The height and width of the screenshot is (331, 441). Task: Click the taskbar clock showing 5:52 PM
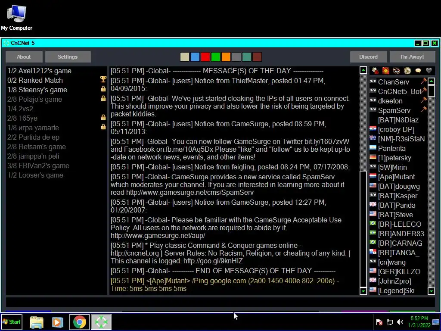point(419,322)
